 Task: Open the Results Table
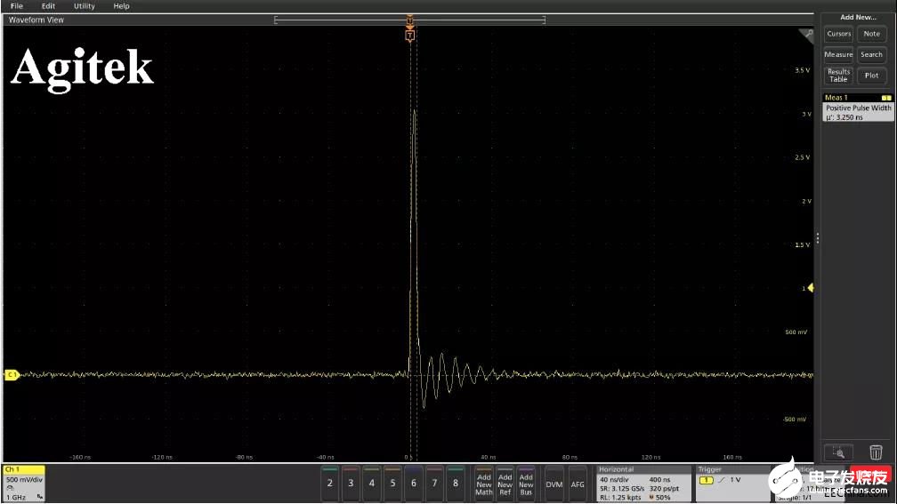click(x=838, y=76)
